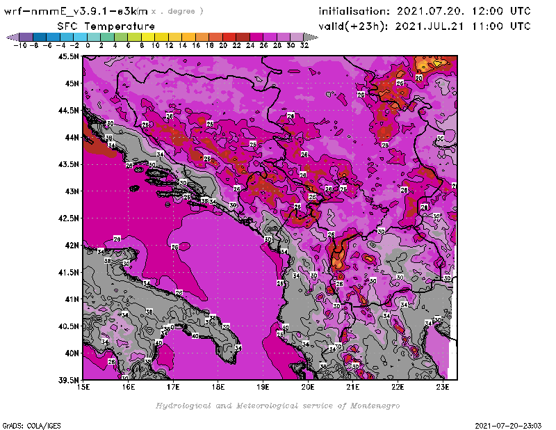Select the bright yellow swatch between 8 and 10
The height and width of the screenshot is (430, 556).
point(148,37)
